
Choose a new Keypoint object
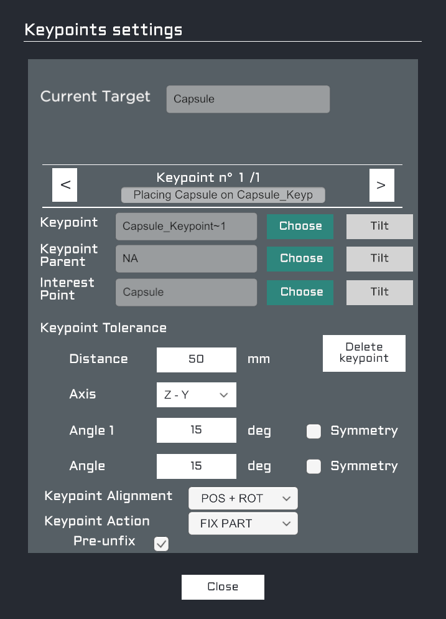(x=300, y=226)
